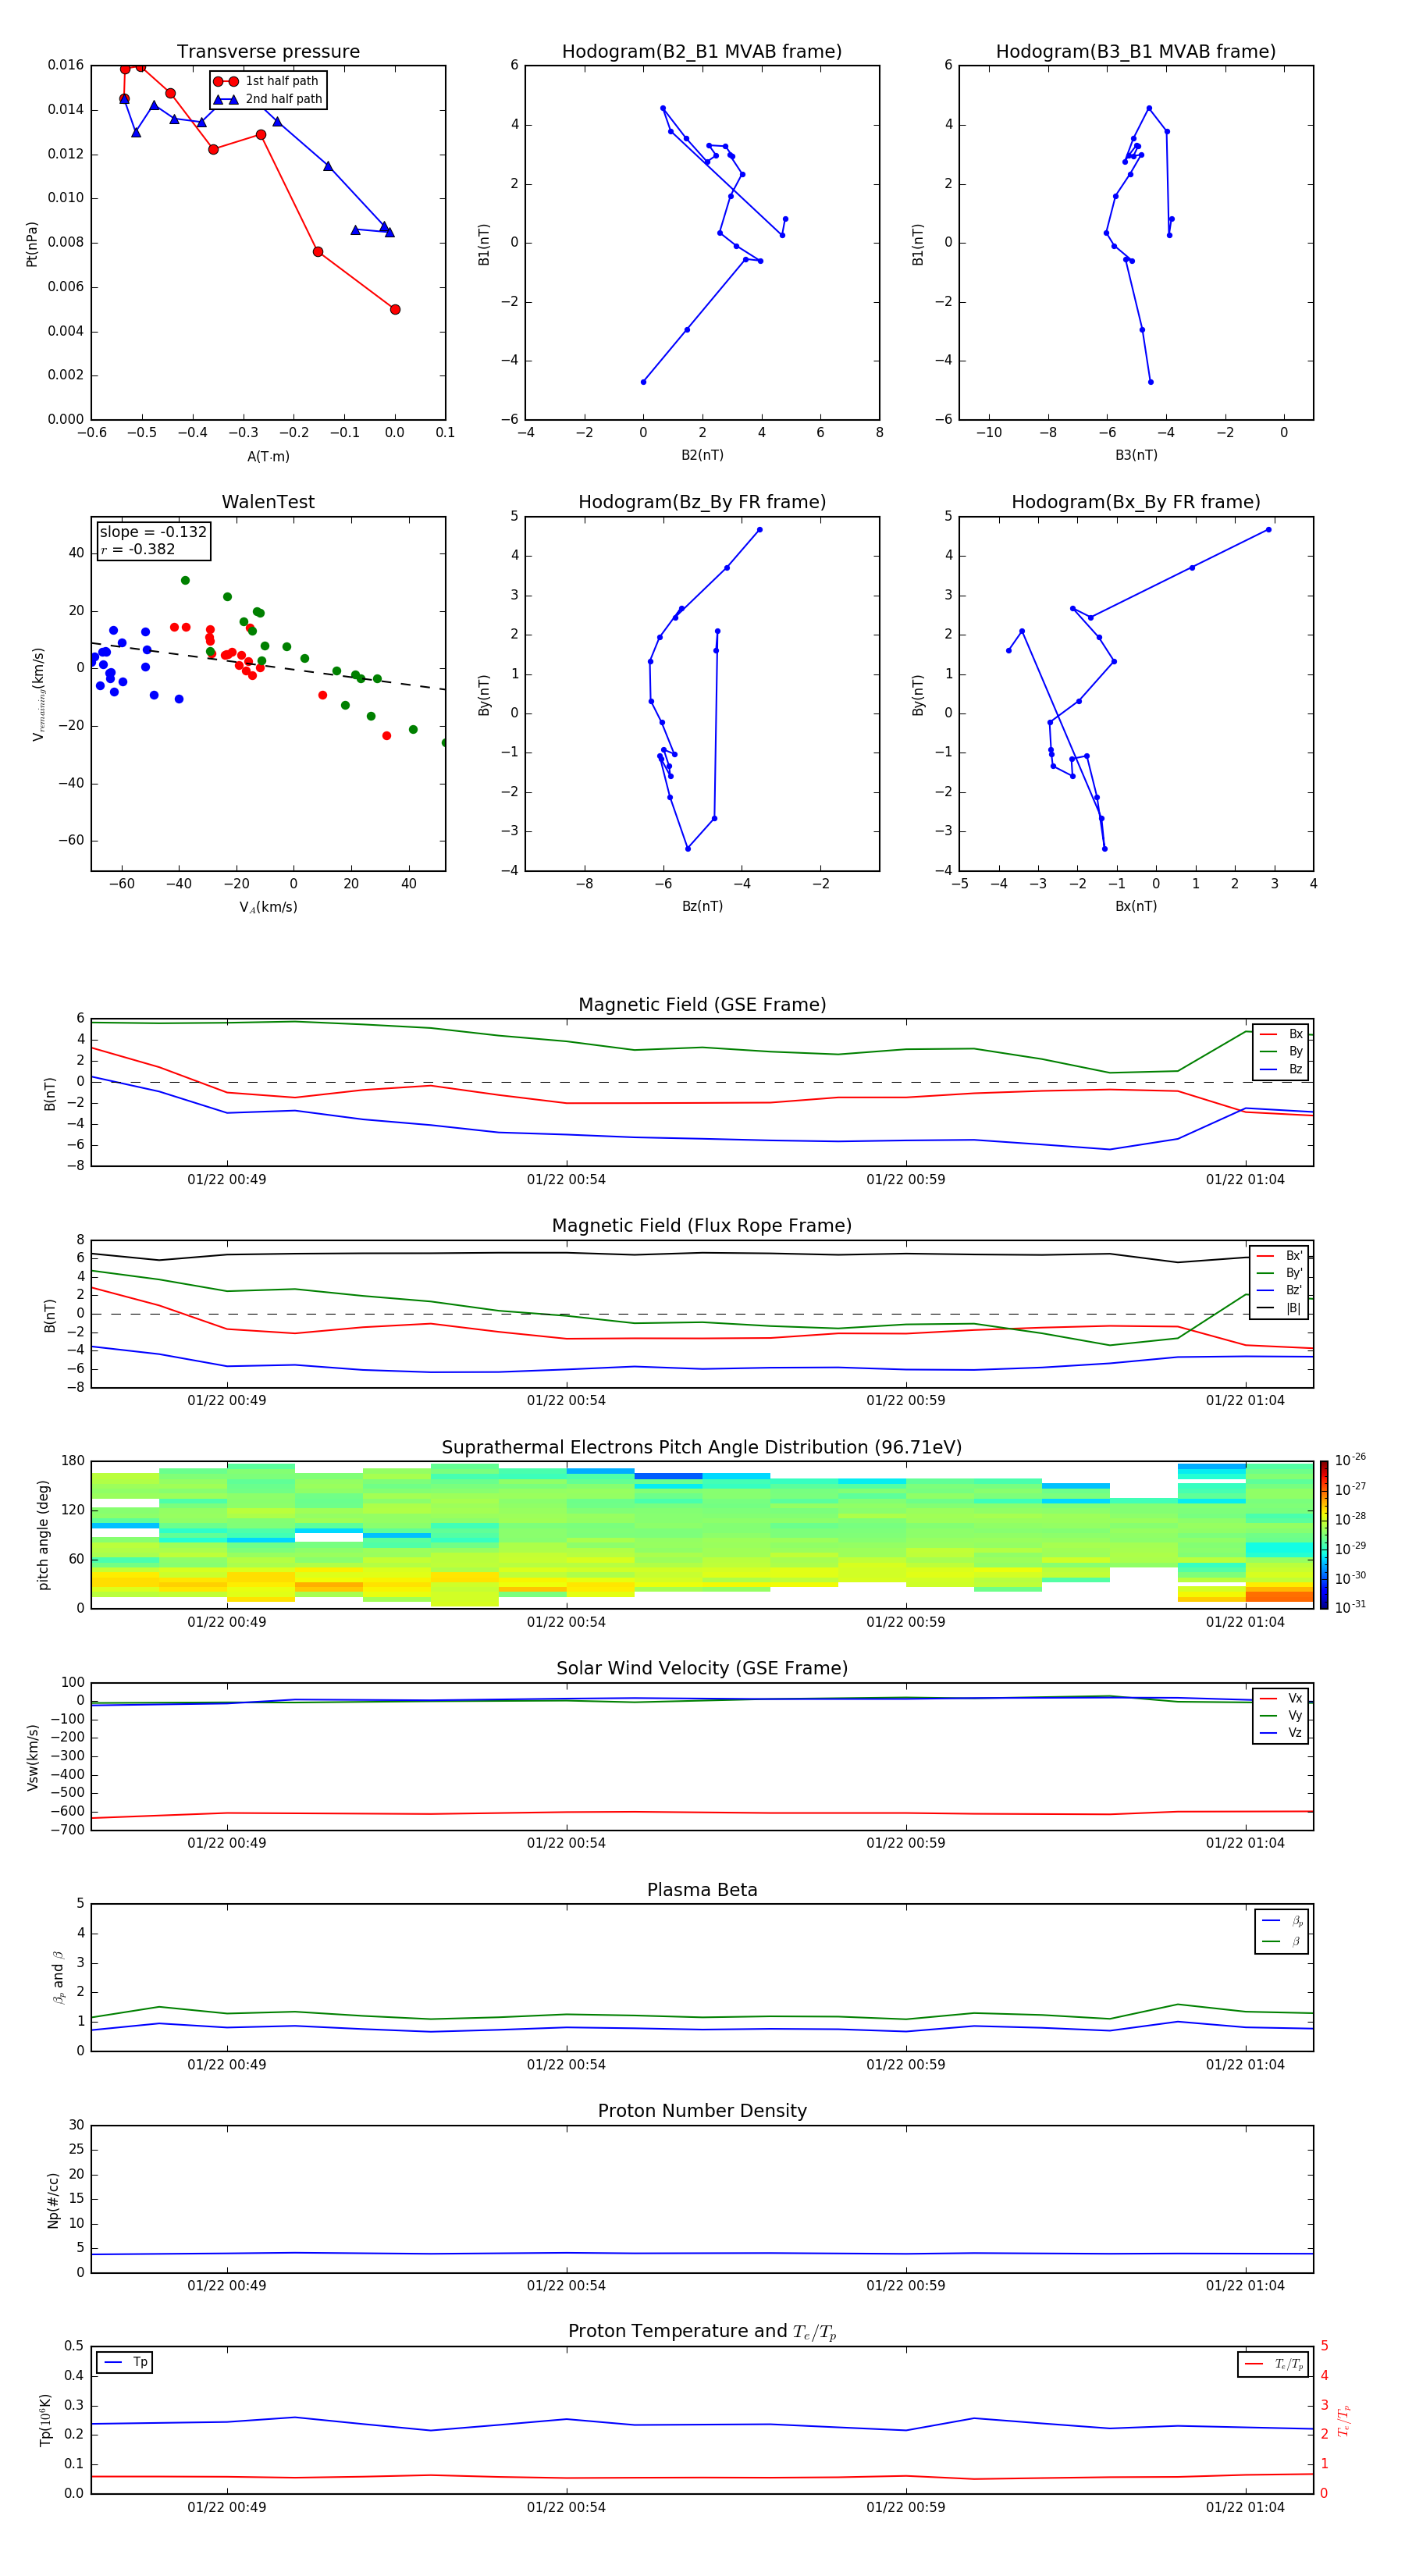Click the pitch angle distribution colorbar
The height and width of the screenshot is (2576, 1405).
pos(1323,1534)
